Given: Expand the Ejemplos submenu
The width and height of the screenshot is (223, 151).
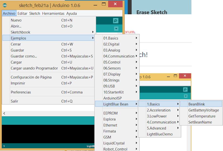Looking at the screenshot, I should pos(48,38).
